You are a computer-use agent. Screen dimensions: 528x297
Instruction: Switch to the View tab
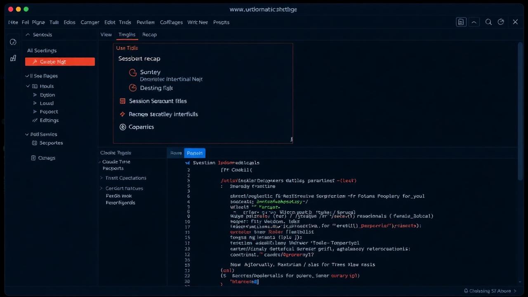(x=106, y=35)
